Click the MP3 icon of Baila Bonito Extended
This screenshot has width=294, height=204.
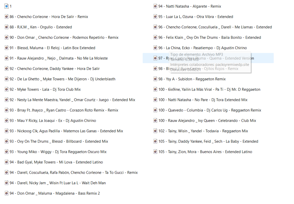(155, 37)
